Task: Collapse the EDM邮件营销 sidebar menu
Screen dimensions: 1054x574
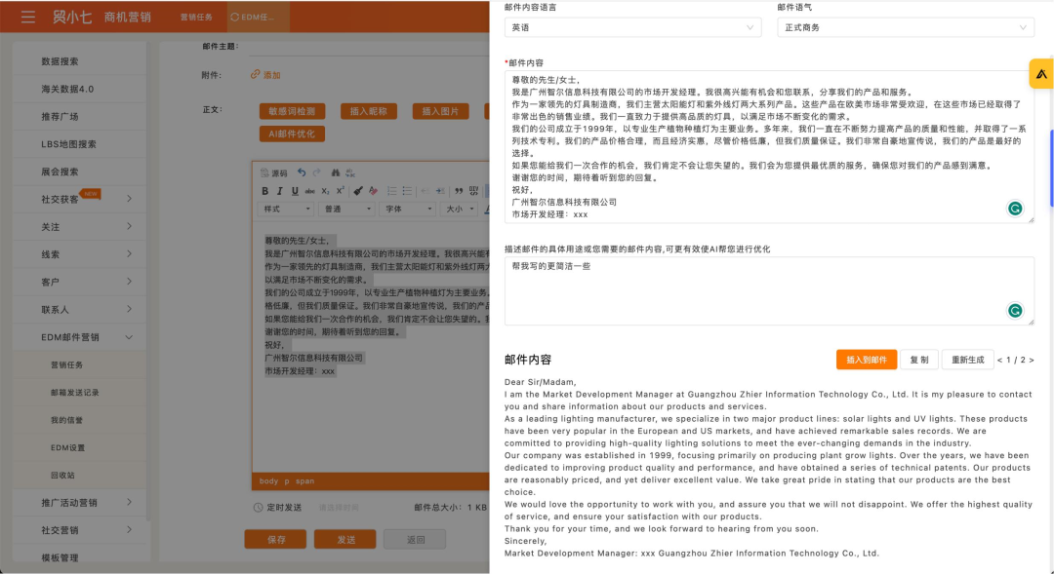Action: click(x=79, y=337)
